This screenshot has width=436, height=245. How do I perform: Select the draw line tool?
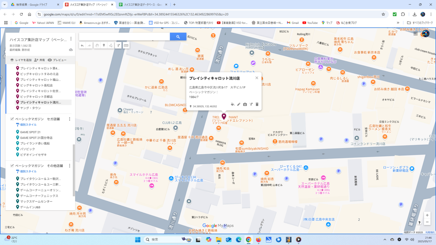[x=111, y=45]
